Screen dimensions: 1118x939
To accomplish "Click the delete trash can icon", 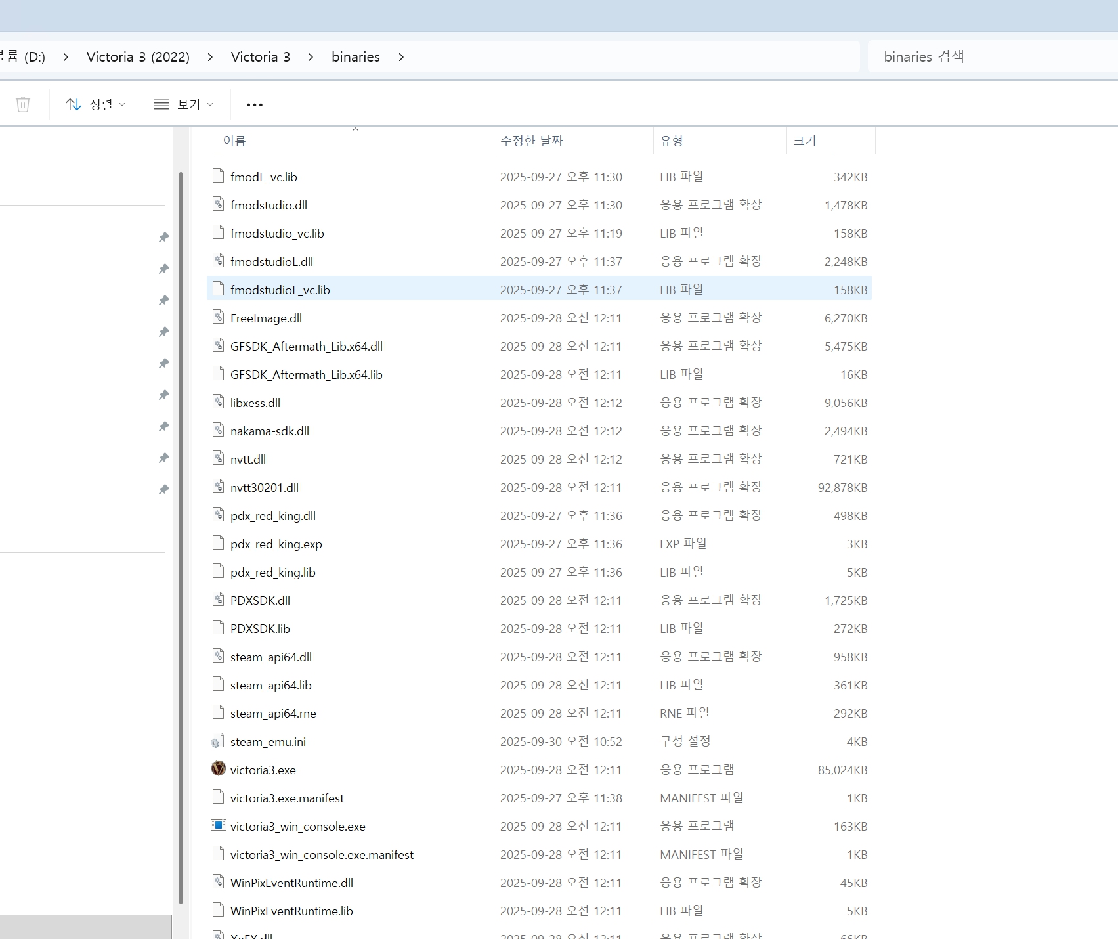I will pyautogui.click(x=23, y=104).
